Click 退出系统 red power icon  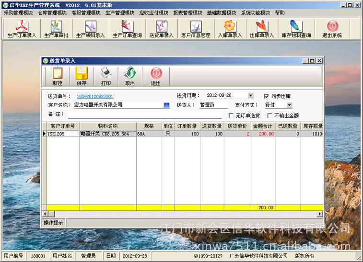tap(332, 29)
